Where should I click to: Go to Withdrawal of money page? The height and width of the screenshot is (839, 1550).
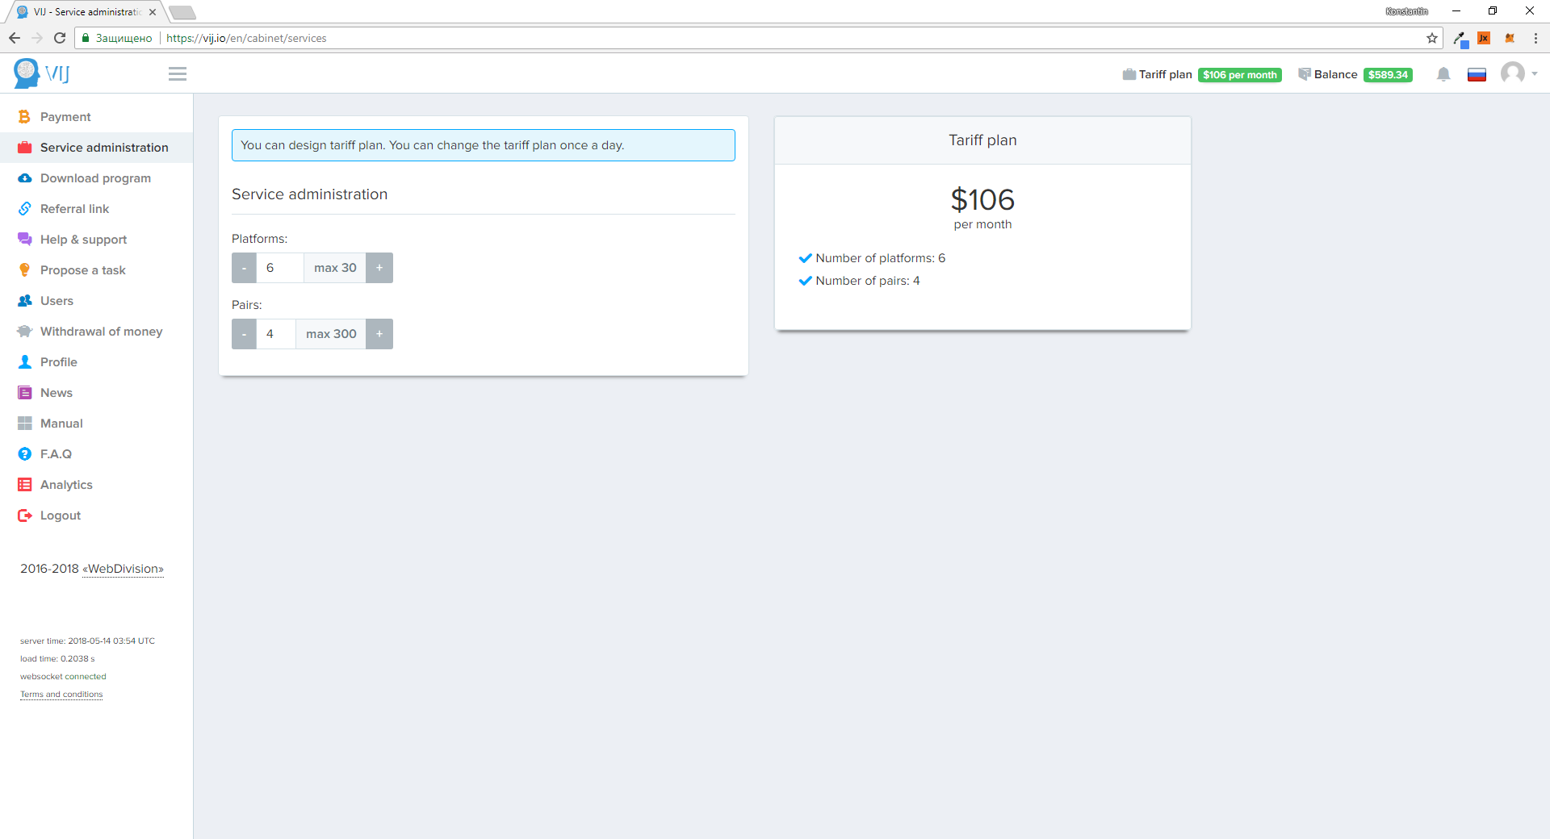tap(101, 332)
